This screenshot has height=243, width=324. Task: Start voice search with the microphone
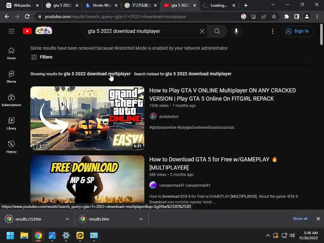(236, 31)
